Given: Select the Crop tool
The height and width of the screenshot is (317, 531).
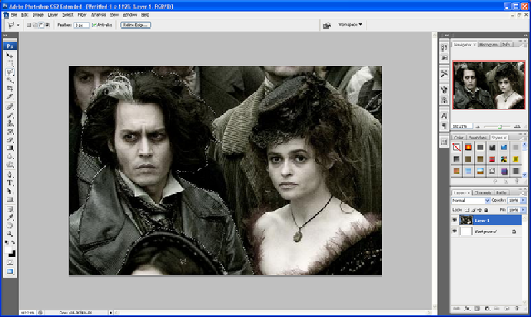Looking at the screenshot, I should (10, 88).
